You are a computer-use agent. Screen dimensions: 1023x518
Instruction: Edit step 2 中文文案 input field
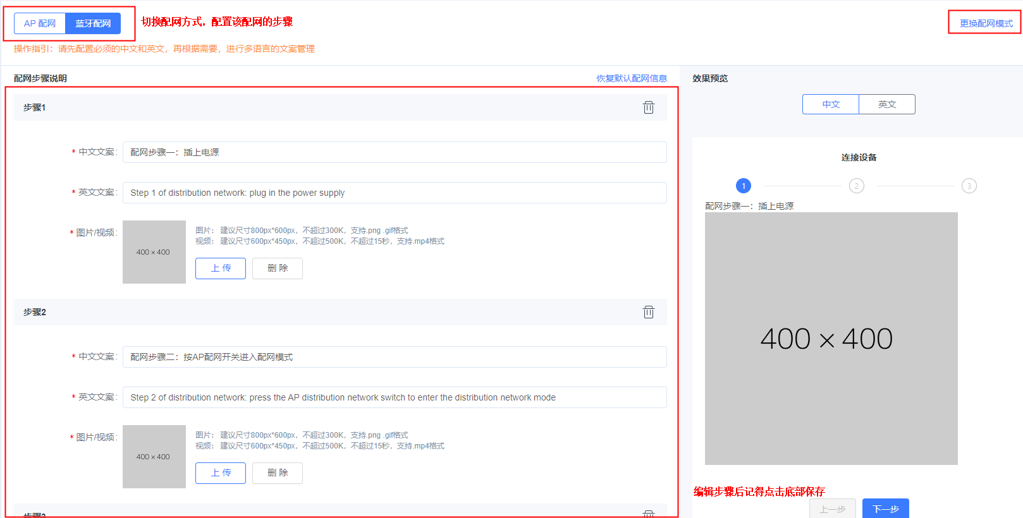point(395,357)
